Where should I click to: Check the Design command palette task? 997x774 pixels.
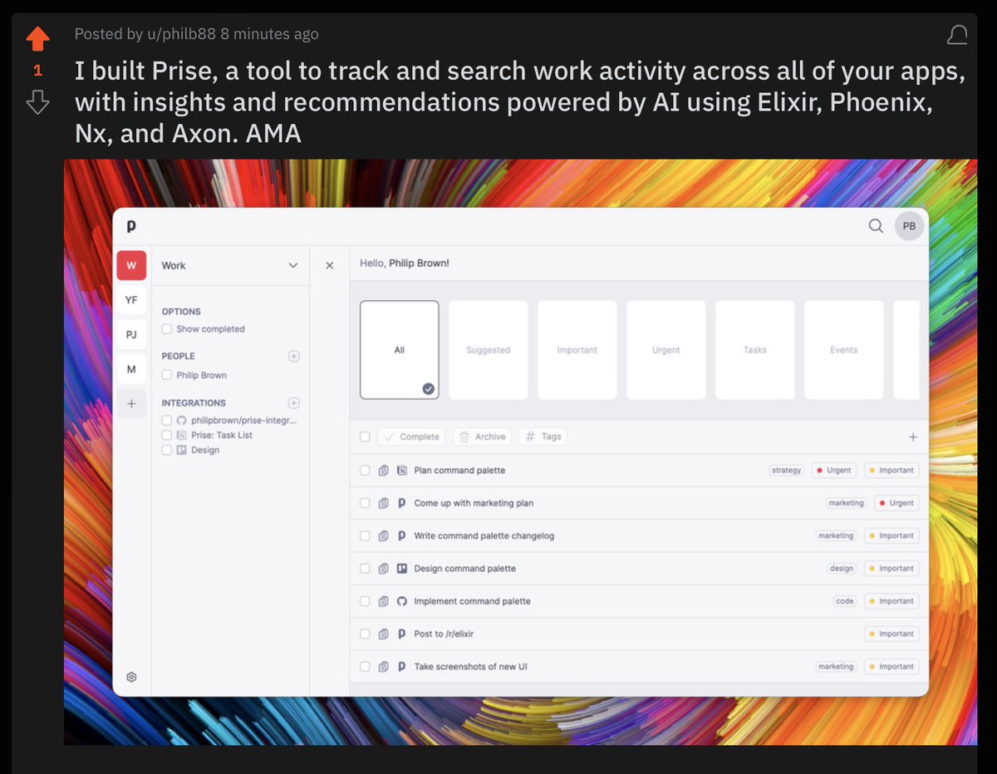click(x=365, y=569)
